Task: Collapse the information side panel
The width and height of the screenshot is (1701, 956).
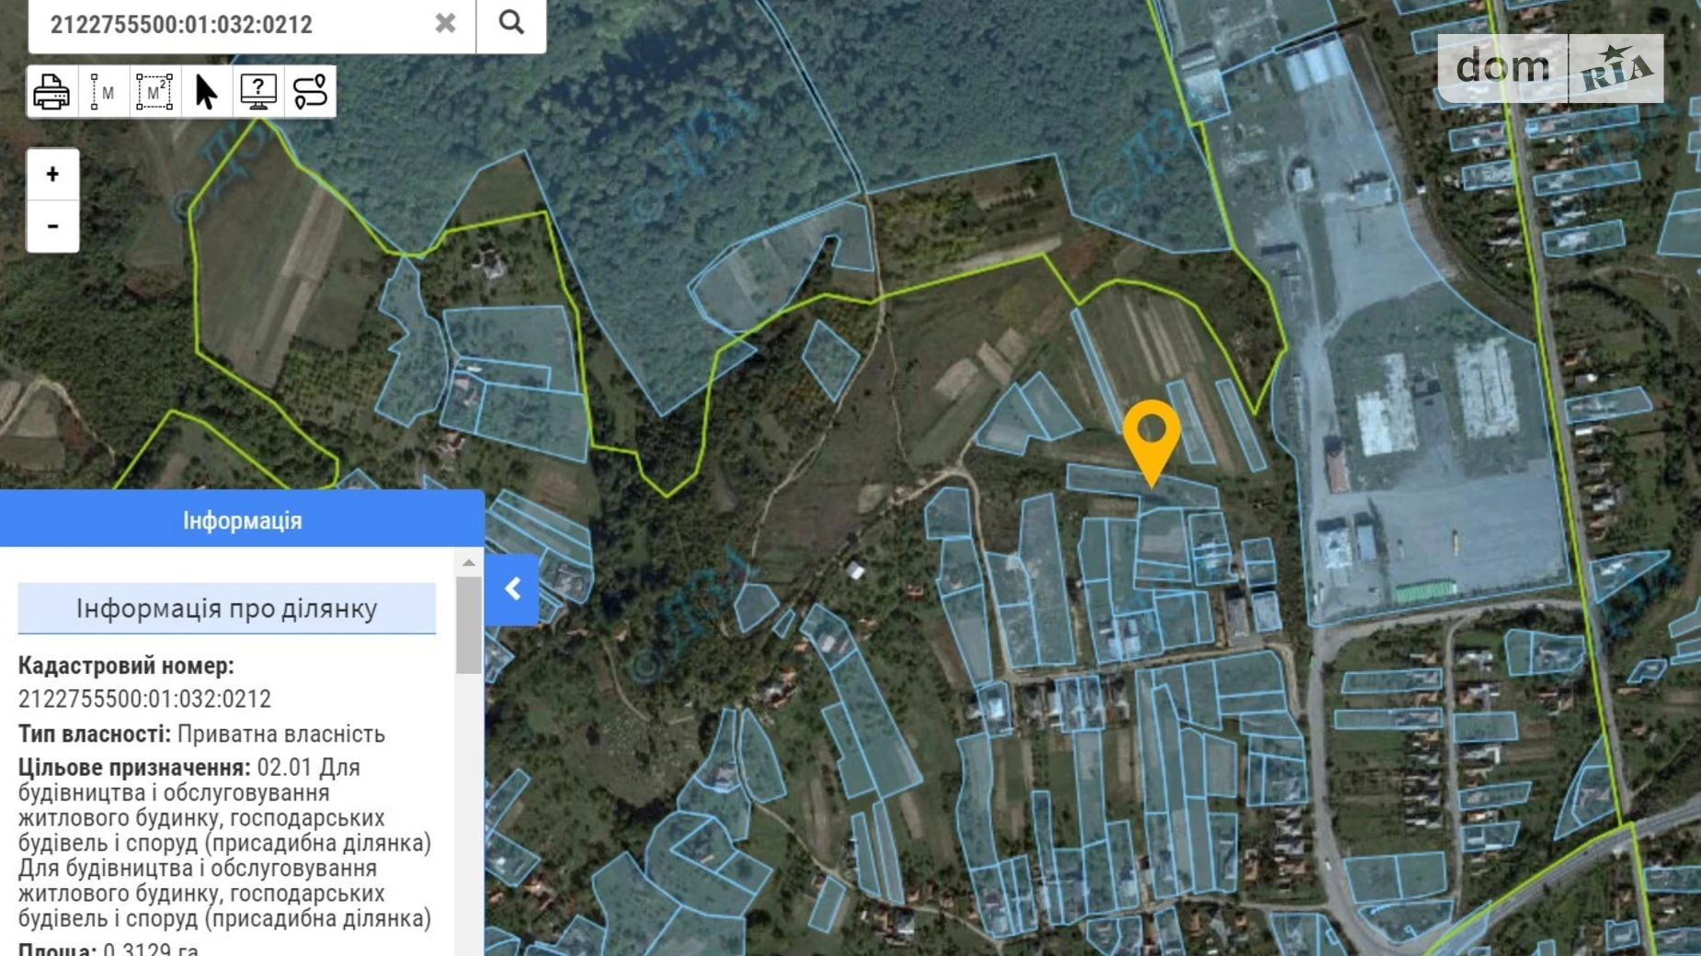Action: pos(512,589)
